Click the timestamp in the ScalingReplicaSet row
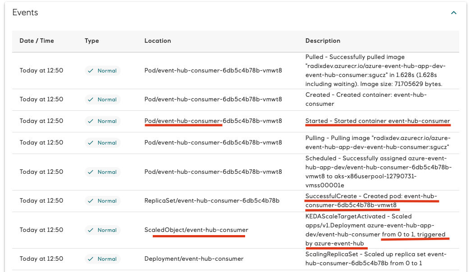The height and width of the screenshot is (272, 470). (x=41, y=258)
